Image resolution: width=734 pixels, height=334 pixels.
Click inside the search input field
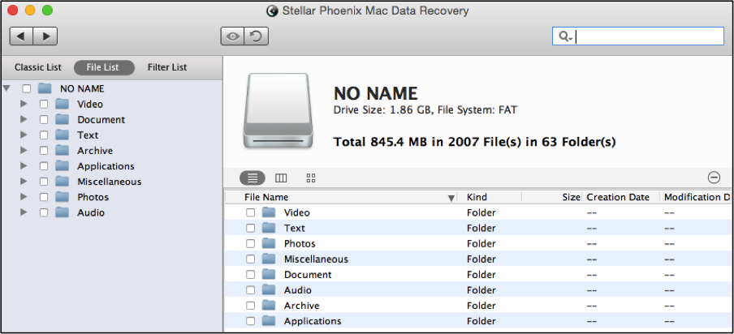pos(648,36)
